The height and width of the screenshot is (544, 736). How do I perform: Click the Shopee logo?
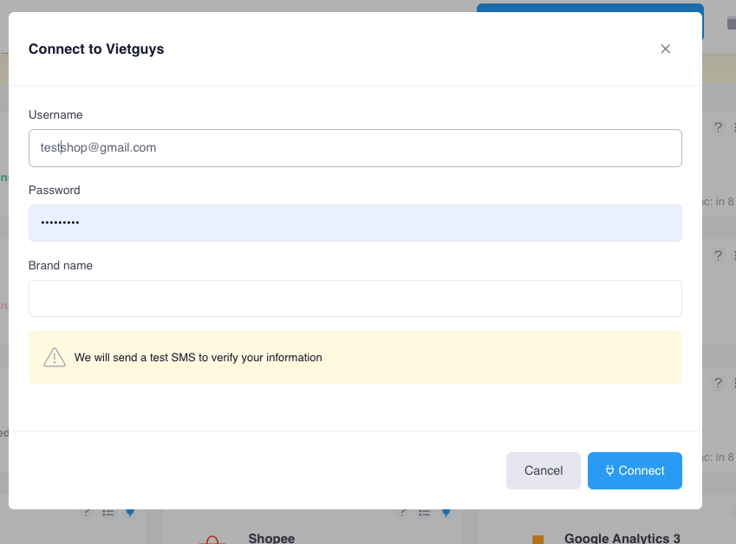point(212,539)
